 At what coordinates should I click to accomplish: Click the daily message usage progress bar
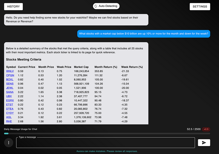coord(107,134)
